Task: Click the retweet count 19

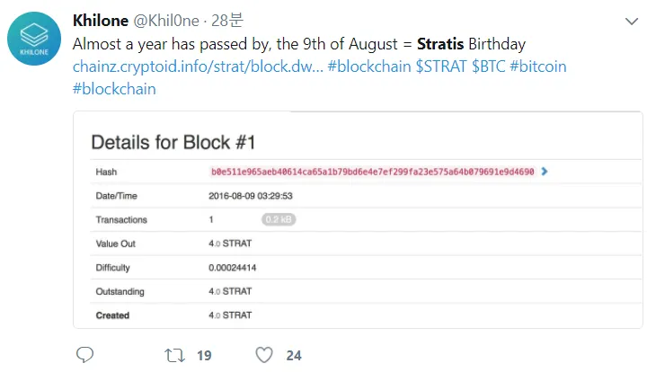Action: (x=204, y=356)
